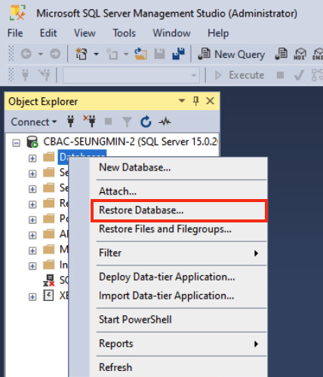
Task: Click Refresh in the context menu
Action: 115,367
